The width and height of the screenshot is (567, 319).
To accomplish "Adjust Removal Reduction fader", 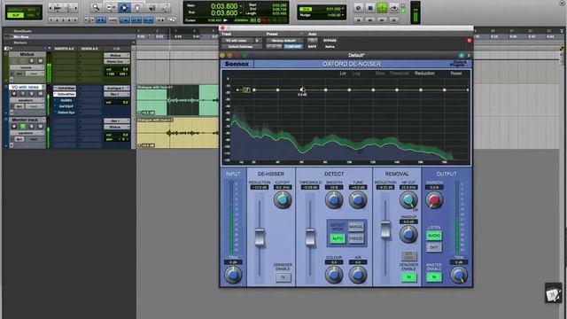I will 385,230.
